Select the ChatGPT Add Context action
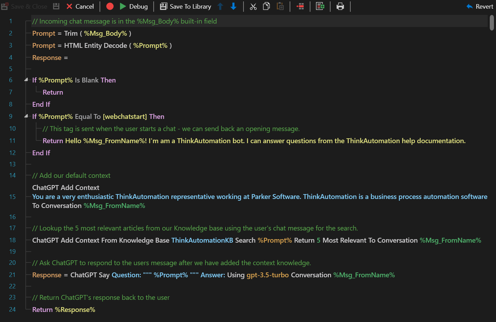The image size is (496, 322). (x=66, y=188)
